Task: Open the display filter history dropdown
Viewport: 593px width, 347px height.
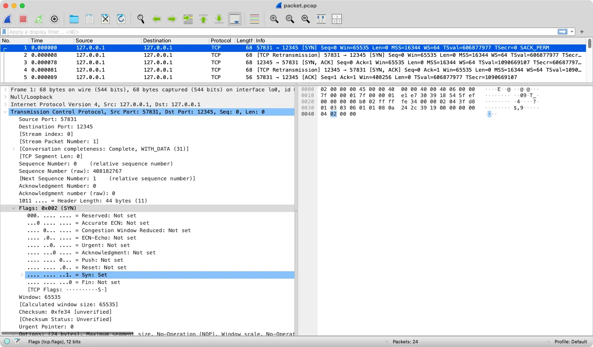Action: coord(572,32)
